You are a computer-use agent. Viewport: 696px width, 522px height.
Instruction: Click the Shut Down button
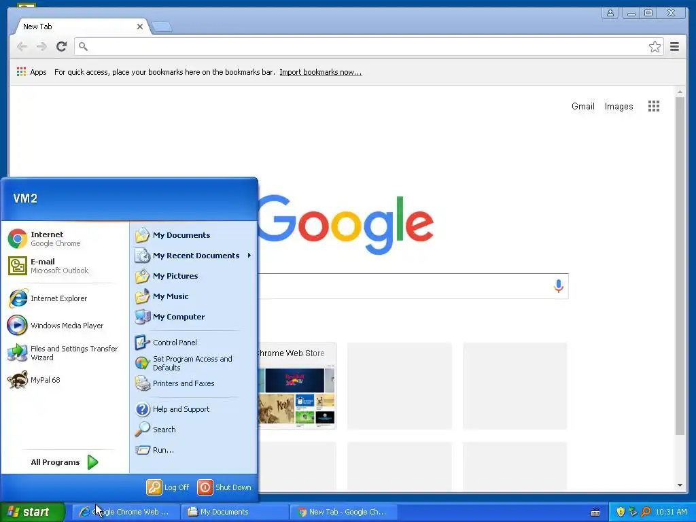[224, 487]
